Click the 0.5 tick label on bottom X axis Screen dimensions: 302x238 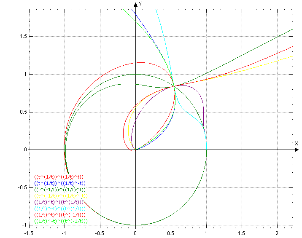coord(170,232)
